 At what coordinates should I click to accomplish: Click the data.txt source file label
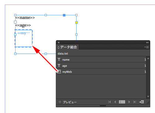coord(63,54)
